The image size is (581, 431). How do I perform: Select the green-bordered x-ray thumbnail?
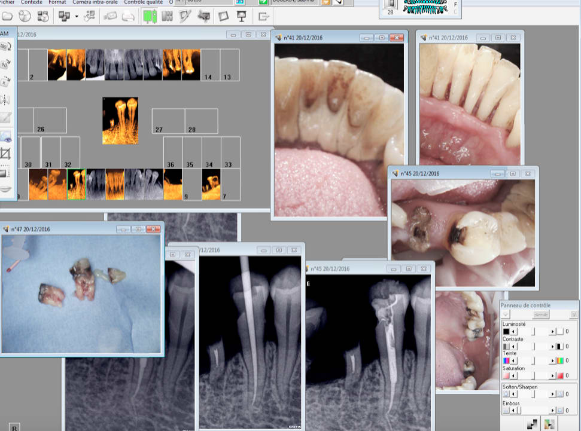[x=76, y=184]
